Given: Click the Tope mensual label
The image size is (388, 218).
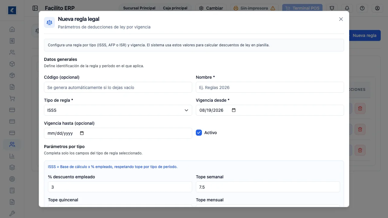Looking at the screenshot, I should (210, 200).
